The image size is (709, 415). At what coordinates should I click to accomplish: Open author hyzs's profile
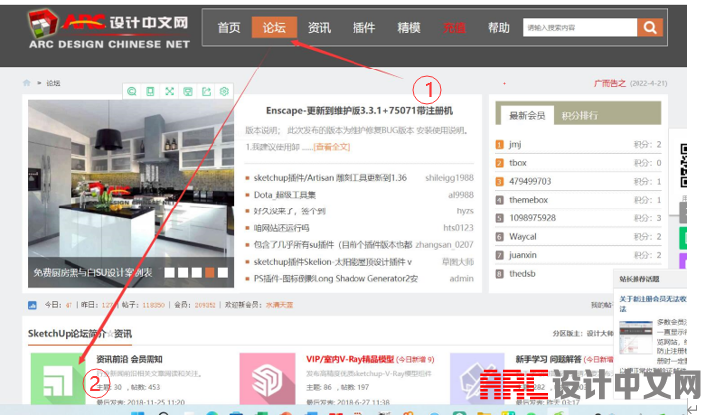pyautogui.click(x=465, y=211)
